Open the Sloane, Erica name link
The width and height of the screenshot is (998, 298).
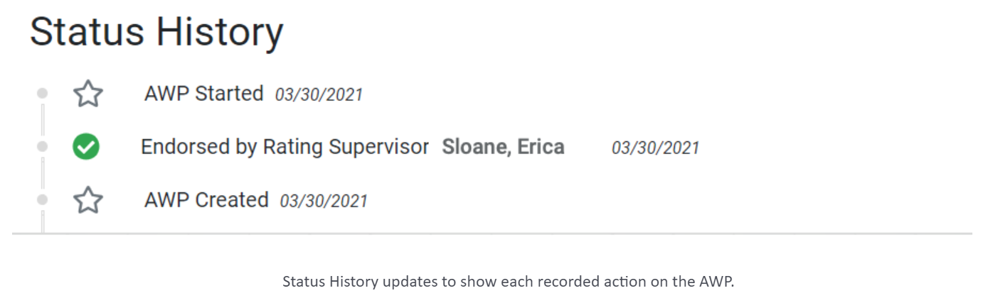[503, 147]
